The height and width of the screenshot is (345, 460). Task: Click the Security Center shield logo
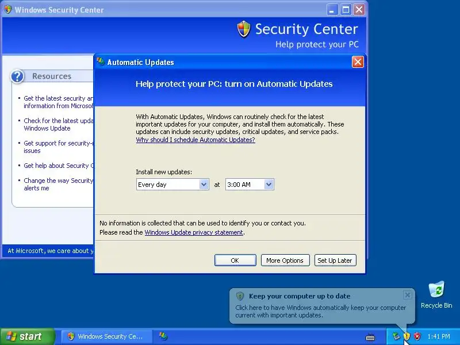[x=244, y=29]
